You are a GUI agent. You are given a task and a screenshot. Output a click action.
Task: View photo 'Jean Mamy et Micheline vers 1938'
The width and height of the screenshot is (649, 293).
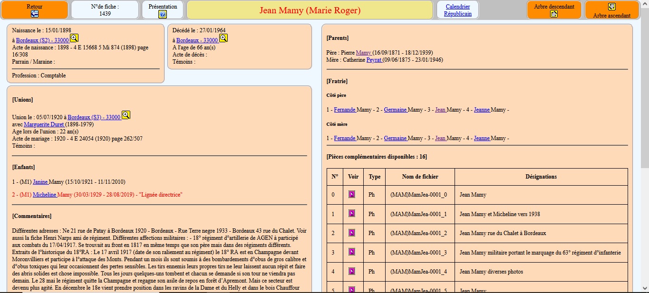(x=352, y=214)
